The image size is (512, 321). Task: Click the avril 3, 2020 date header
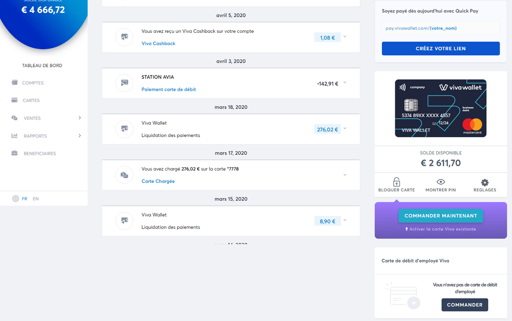pos(231,61)
